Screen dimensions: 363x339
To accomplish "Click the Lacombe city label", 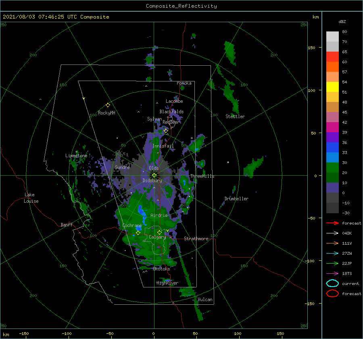I will pos(174,101).
